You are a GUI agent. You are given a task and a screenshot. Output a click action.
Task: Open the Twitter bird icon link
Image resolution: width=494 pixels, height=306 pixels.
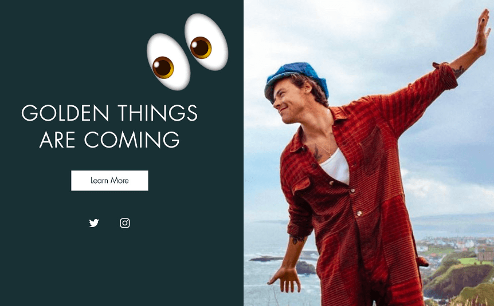(x=94, y=223)
